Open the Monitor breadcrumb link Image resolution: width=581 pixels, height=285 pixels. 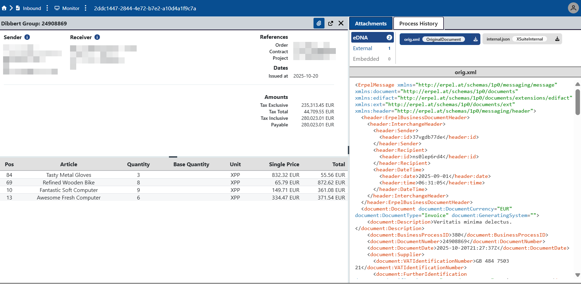coord(71,8)
